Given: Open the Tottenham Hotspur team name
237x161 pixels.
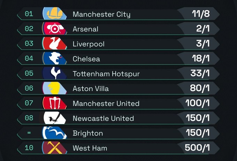Looking at the screenshot, I should (x=106, y=74).
